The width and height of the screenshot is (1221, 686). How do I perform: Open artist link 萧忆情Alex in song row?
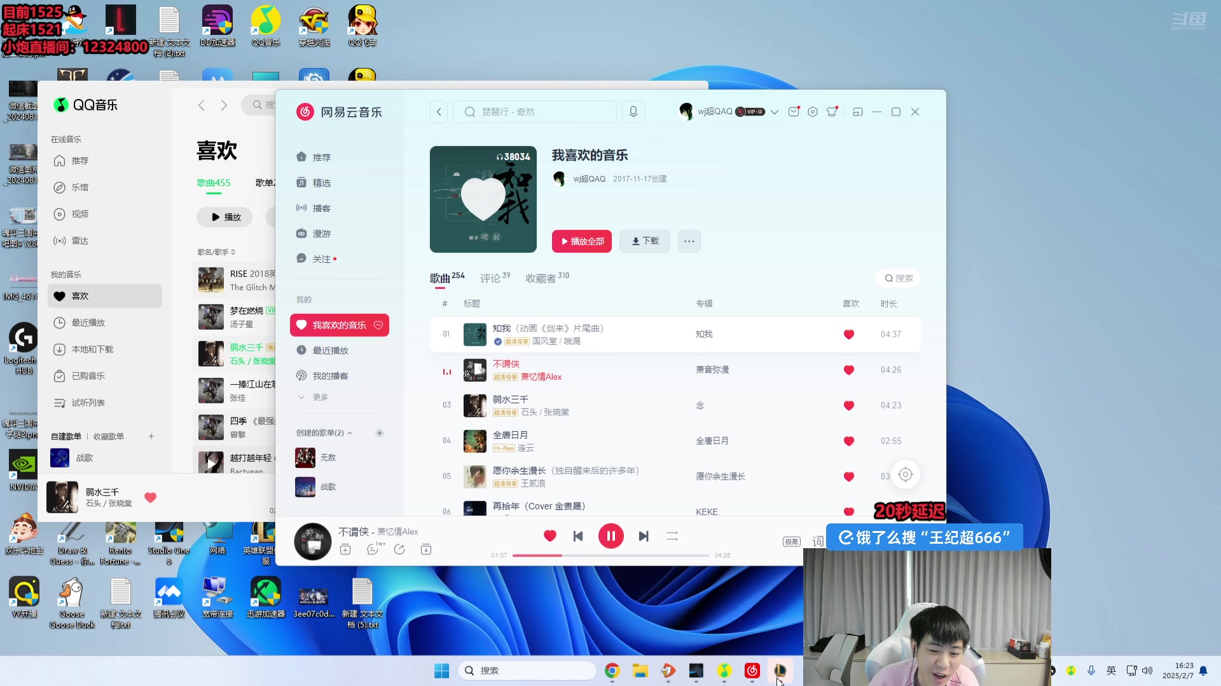tap(541, 377)
